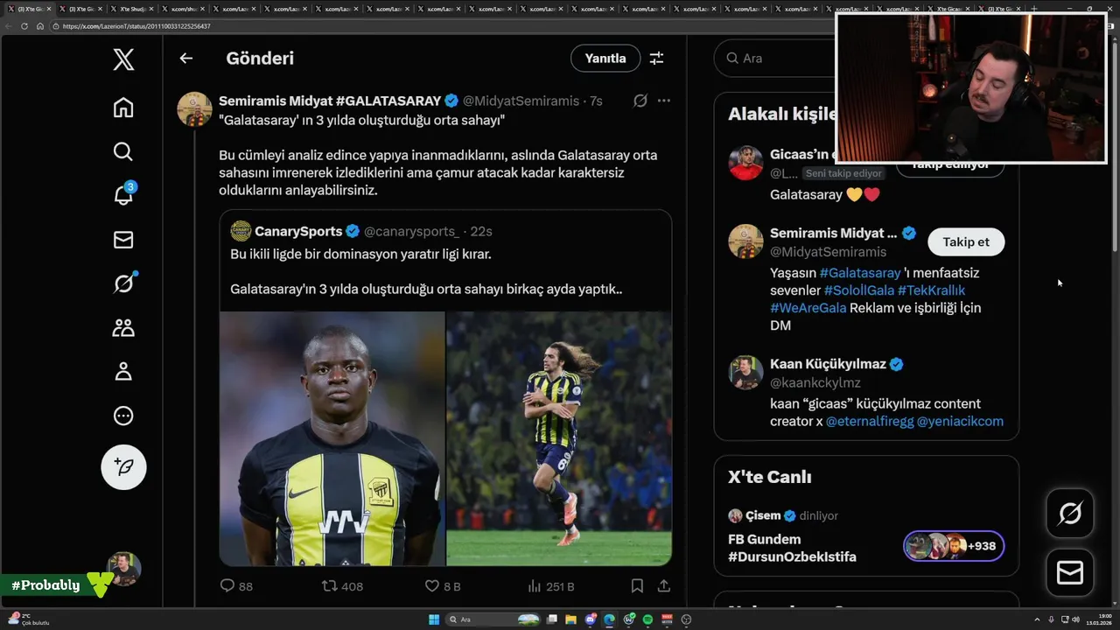Viewport: 1120px width, 630px height.
Task: Open floating Grok button at right edge
Action: pyautogui.click(x=1069, y=514)
